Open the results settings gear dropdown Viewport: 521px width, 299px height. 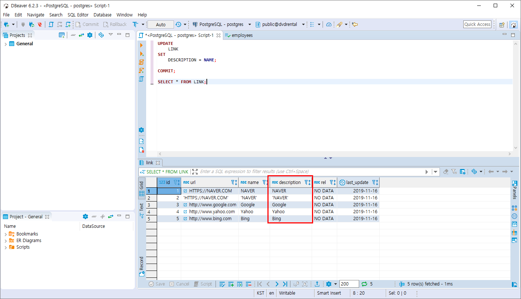(331, 284)
